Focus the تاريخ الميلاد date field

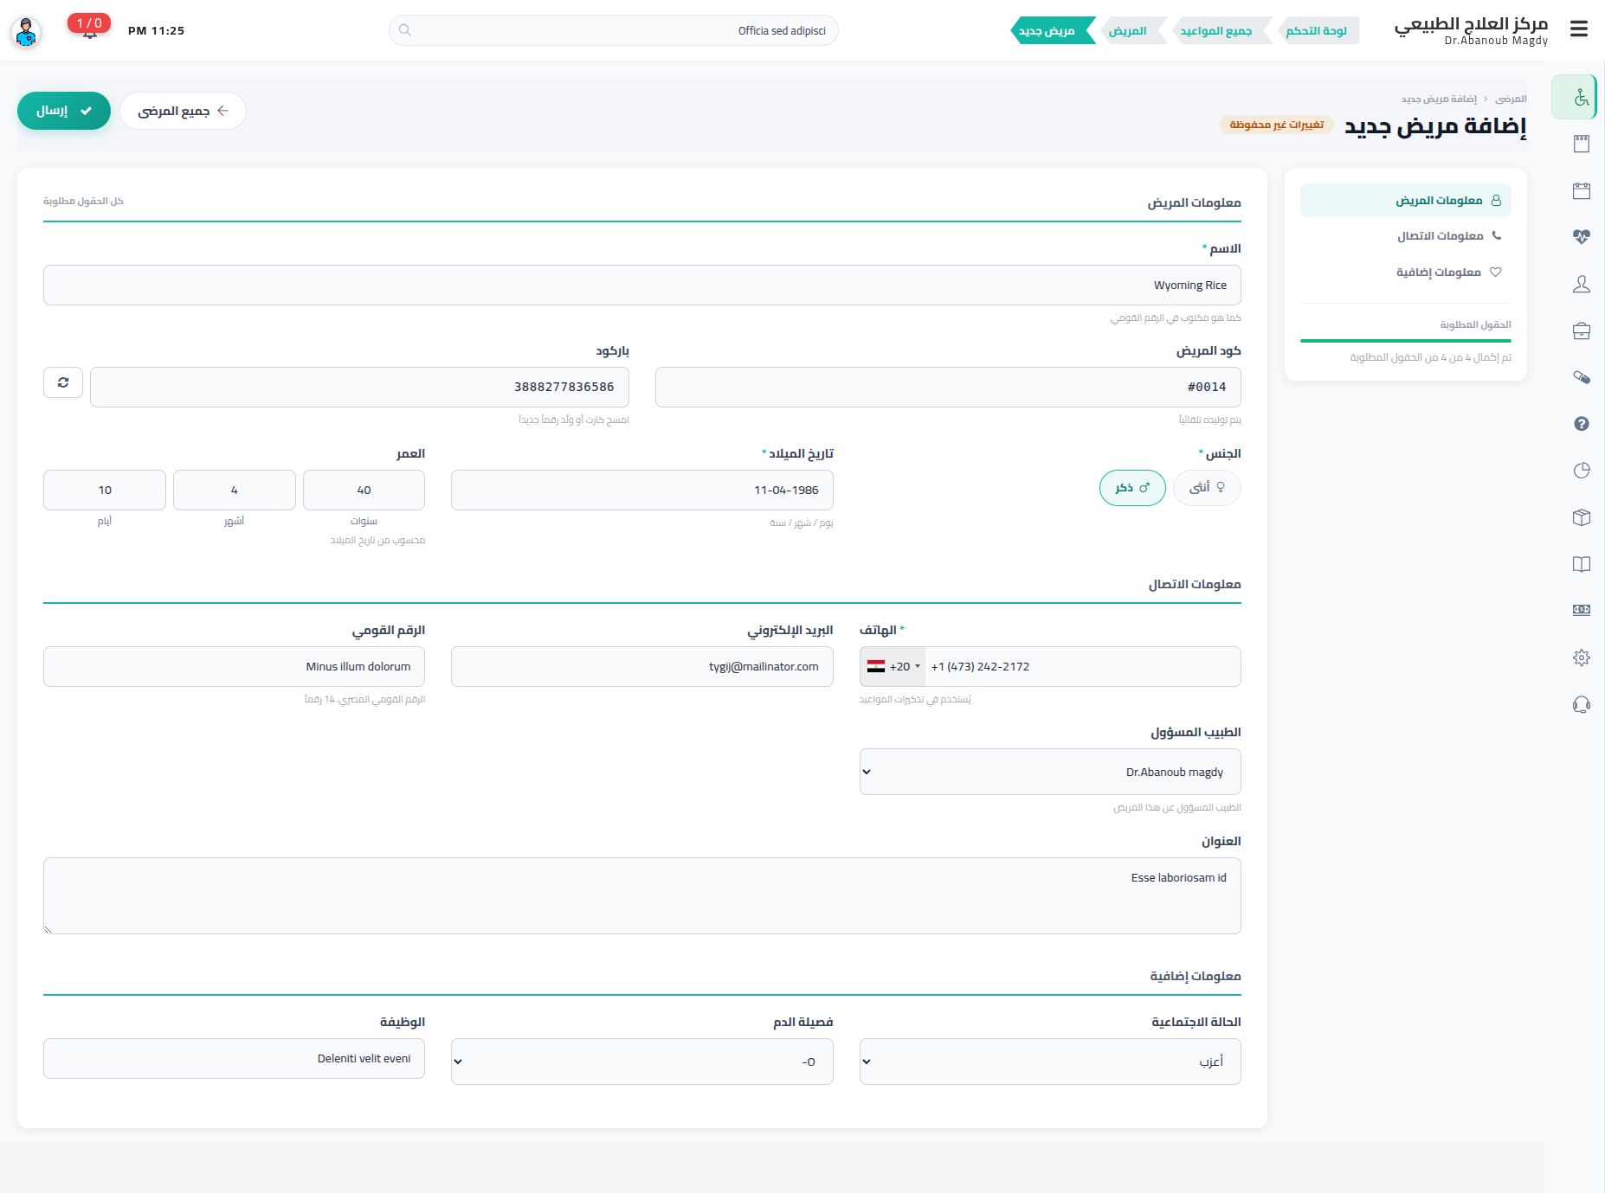pyautogui.click(x=641, y=491)
